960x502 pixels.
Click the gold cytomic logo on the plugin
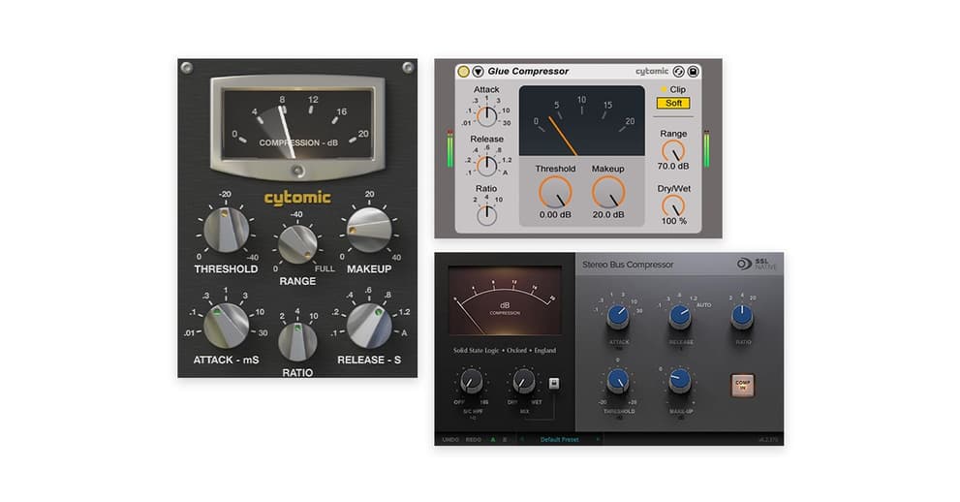pos(297,198)
